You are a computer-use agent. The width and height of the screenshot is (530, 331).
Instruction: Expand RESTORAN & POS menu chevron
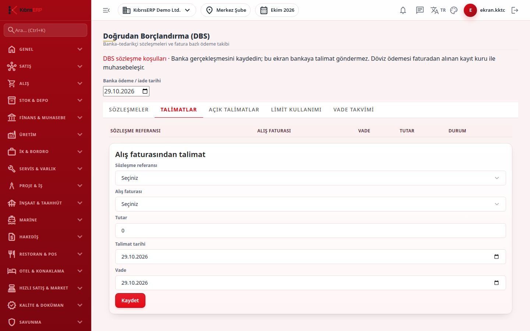[80, 254]
